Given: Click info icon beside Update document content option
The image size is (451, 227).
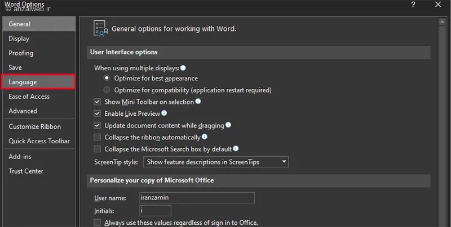Looking at the screenshot, I should tap(228, 125).
